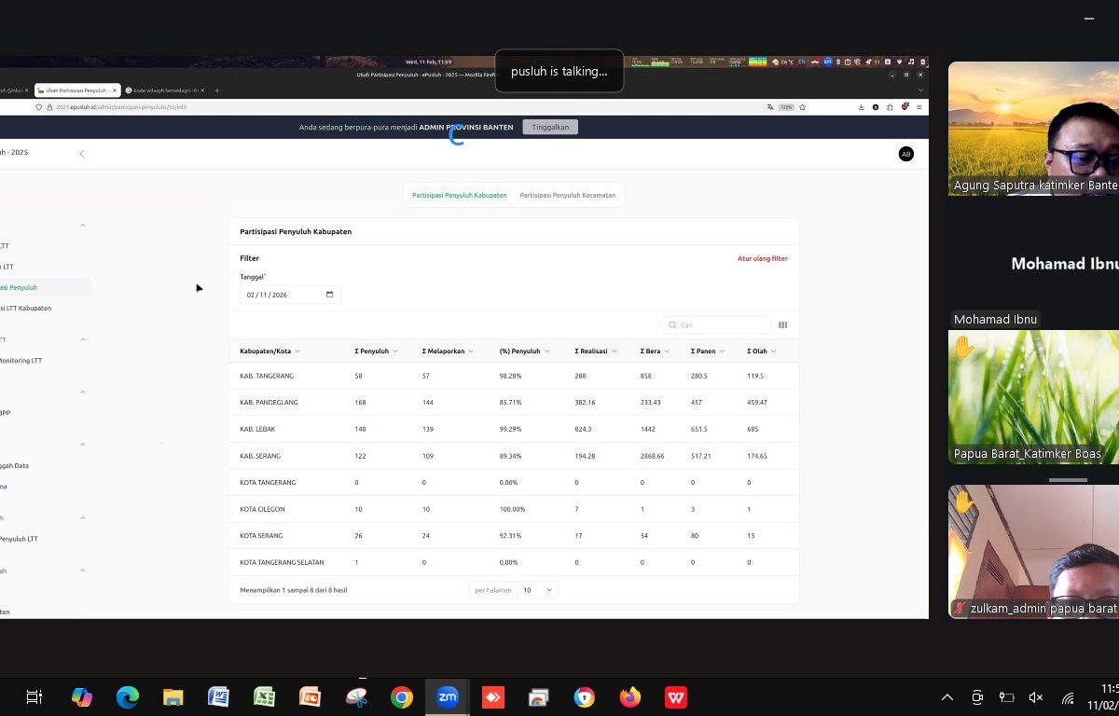This screenshot has height=716, width=1119.
Task: Click the Atur ulang filter link
Action: click(x=762, y=258)
